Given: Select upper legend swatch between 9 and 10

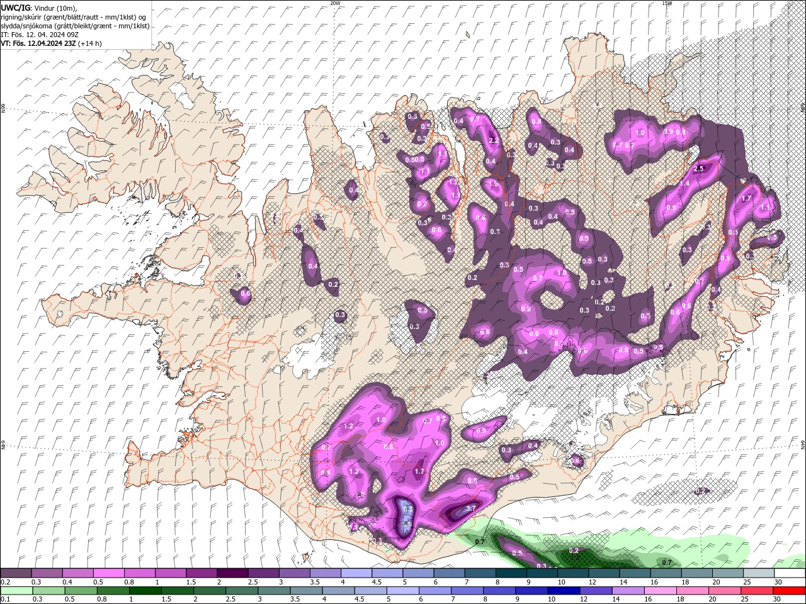Looking at the screenshot, I should coord(542,573).
